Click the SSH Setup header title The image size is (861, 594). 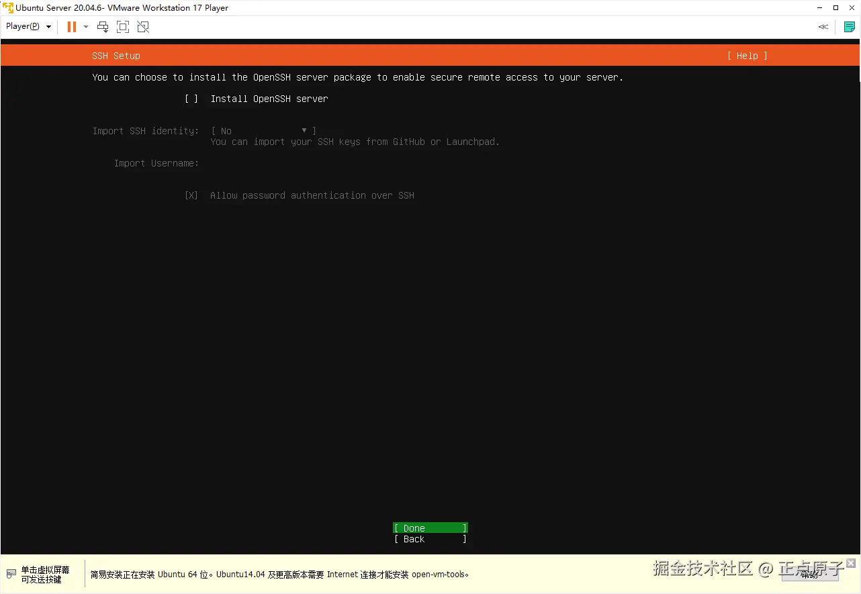click(x=116, y=56)
